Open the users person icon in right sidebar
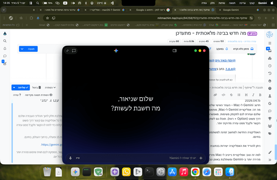This screenshot has height=180, width=277. [x=270, y=96]
